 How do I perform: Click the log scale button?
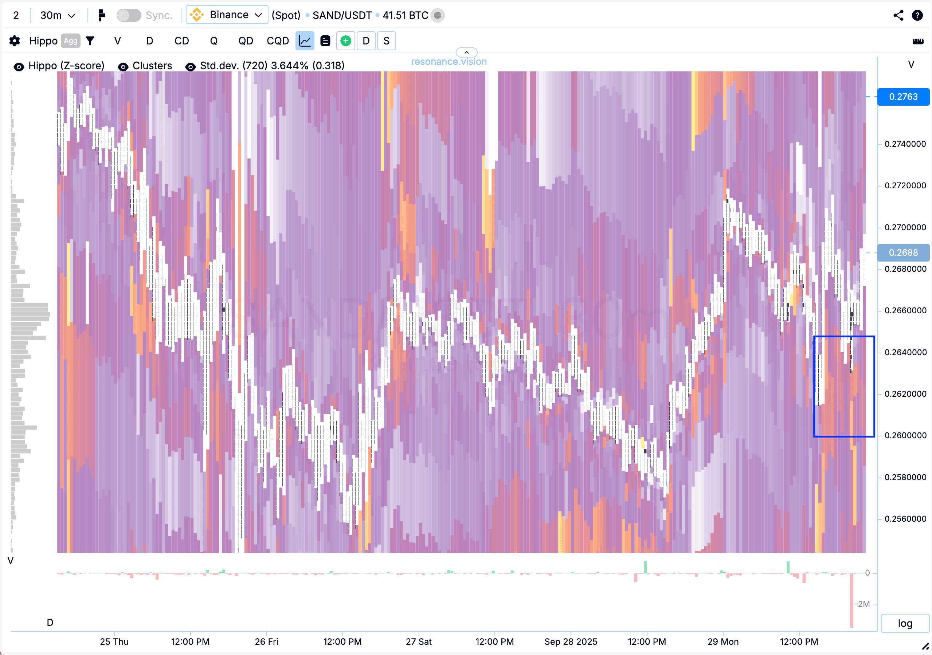click(x=904, y=623)
